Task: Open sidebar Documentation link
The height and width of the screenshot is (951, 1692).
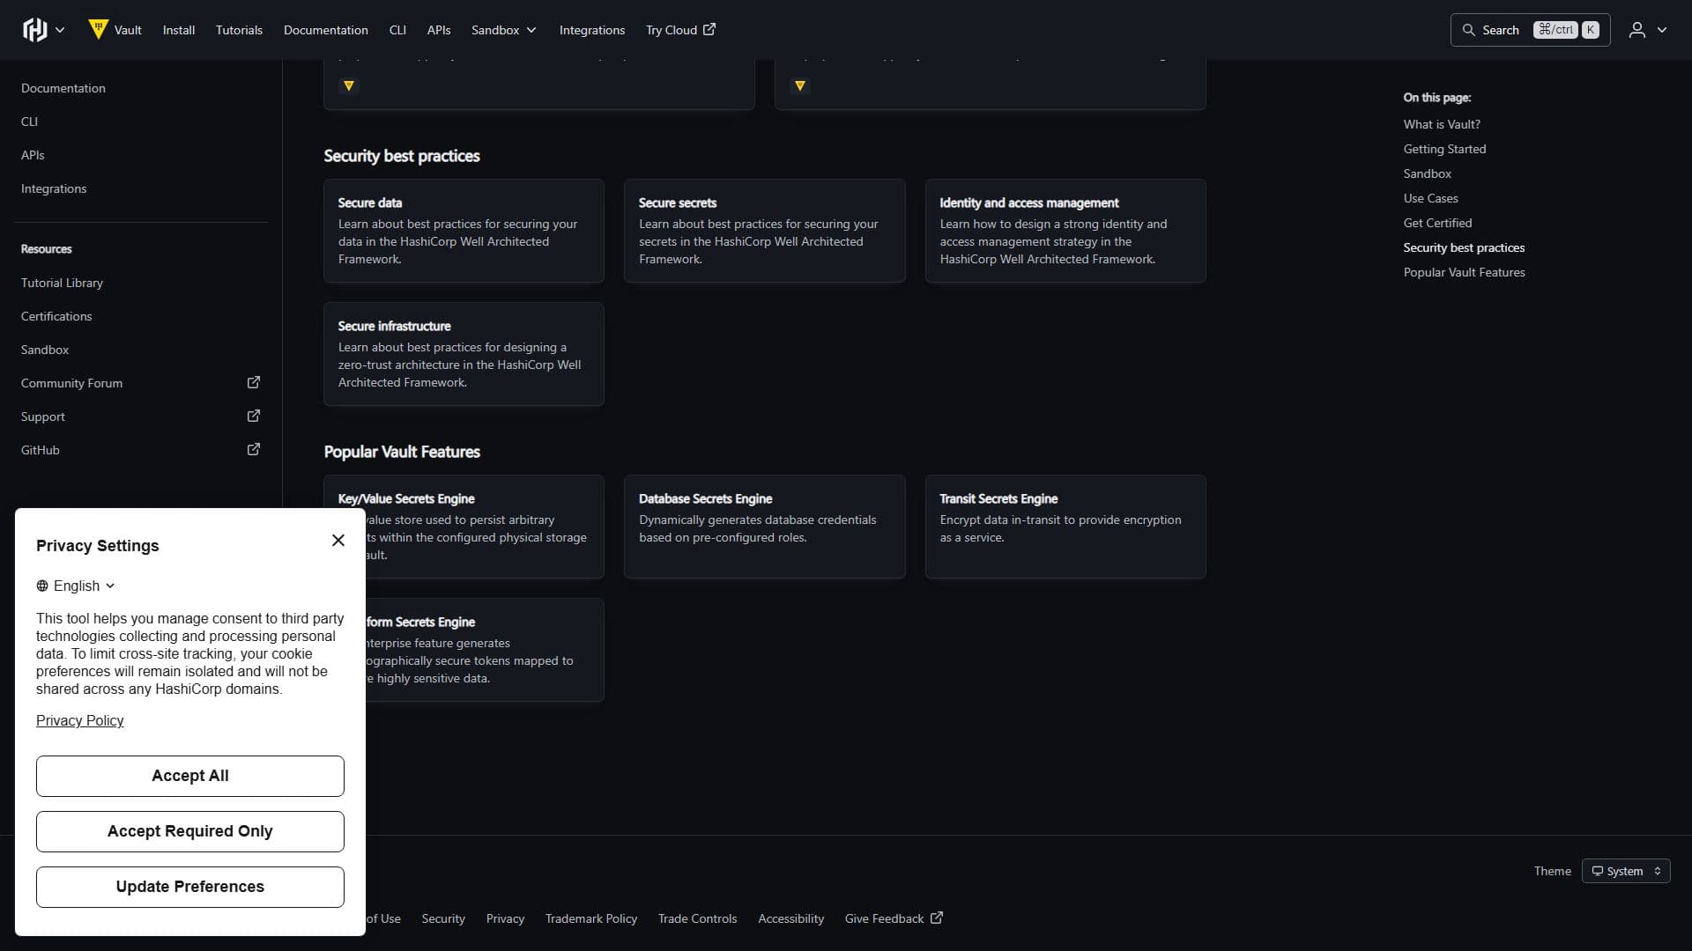Action: tap(63, 88)
